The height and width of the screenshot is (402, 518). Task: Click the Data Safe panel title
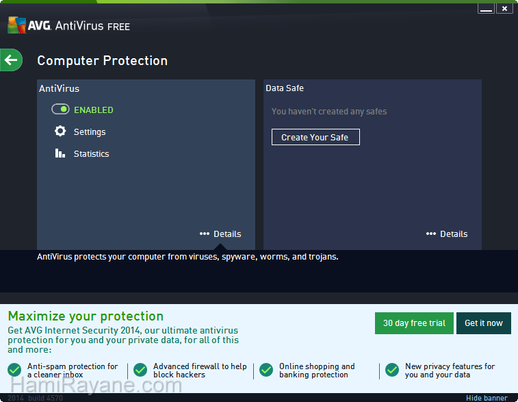pyautogui.click(x=285, y=88)
